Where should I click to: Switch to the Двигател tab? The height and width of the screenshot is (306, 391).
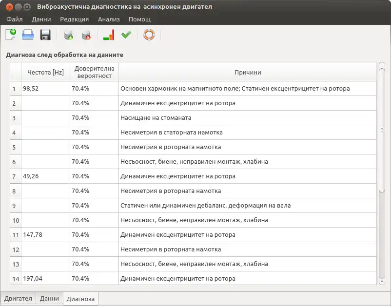(x=18, y=298)
